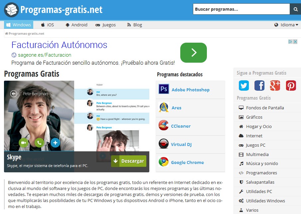The width and height of the screenshot is (301, 214).
Task: Select the Windows tab
Action: click(x=19, y=25)
